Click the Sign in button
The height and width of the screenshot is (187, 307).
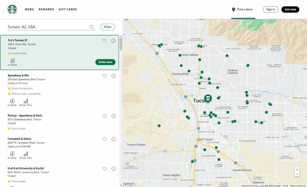[270, 9]
